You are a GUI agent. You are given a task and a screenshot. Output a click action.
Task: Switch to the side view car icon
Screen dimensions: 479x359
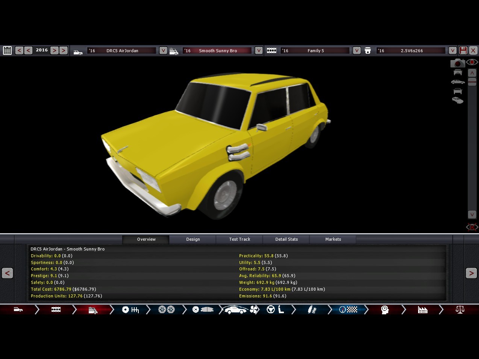point(458,82)
